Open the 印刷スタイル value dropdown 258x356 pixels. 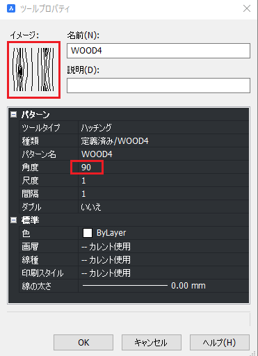coord(163,273)
